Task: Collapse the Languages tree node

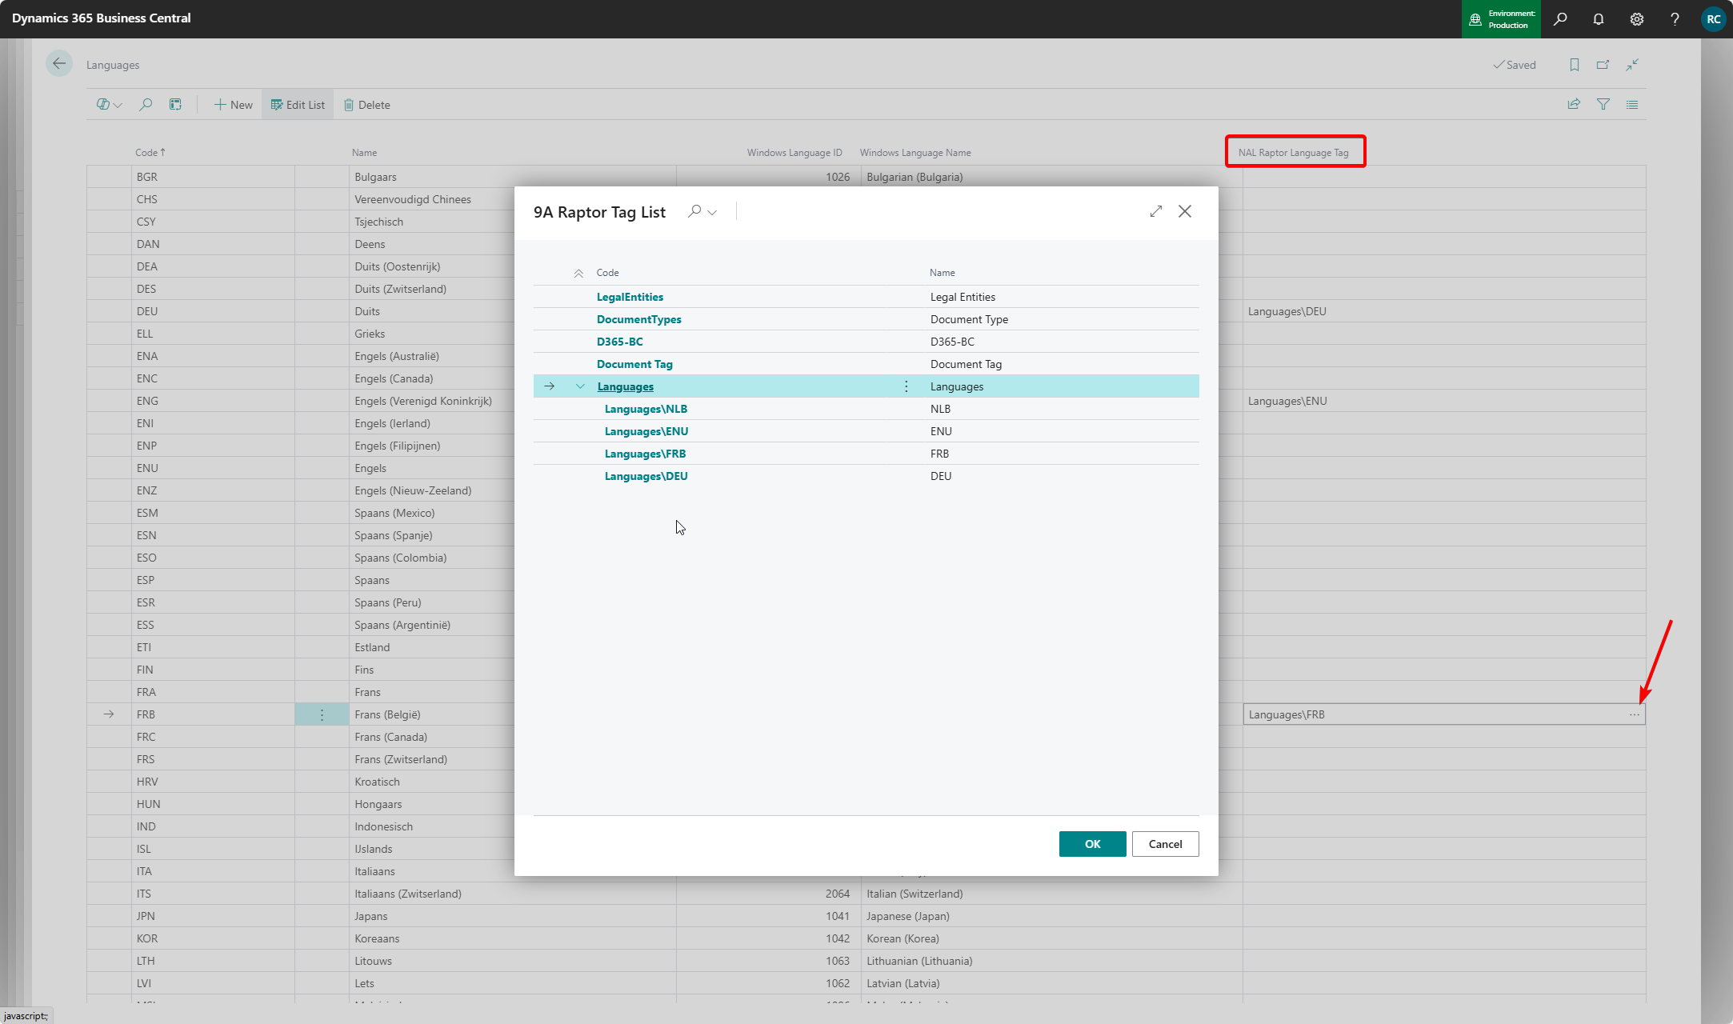Action: [x=580, y=386]
